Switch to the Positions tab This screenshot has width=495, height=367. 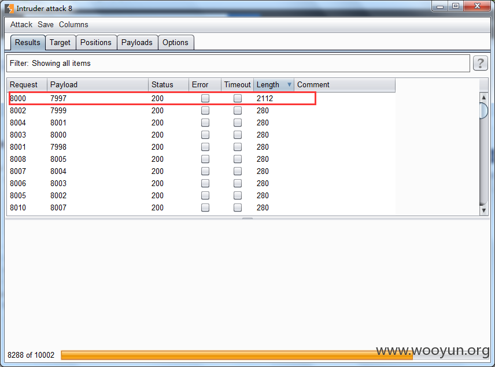96,43
